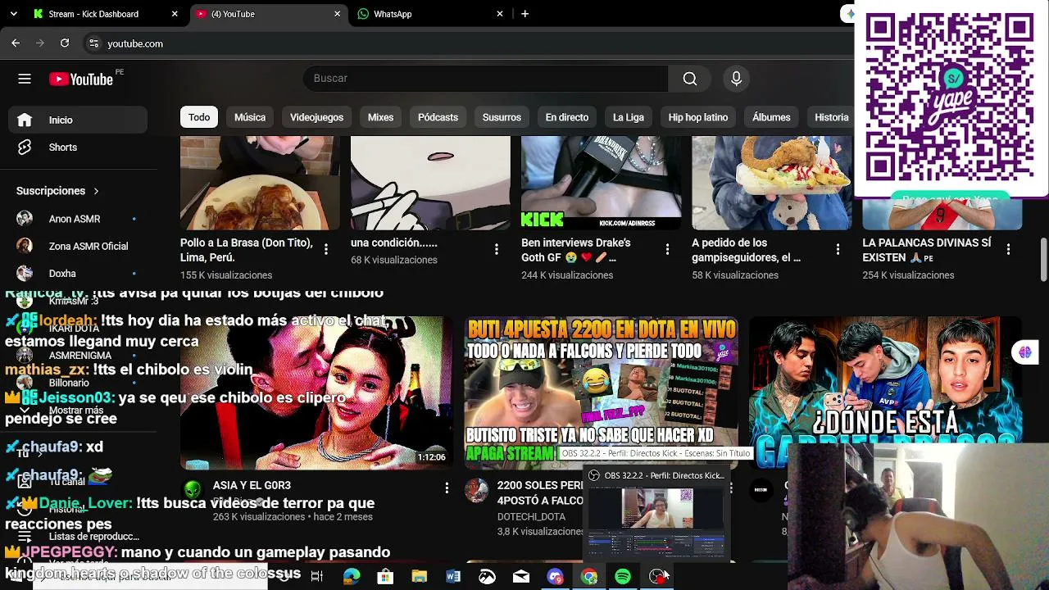1049x590 pixels.
Task: Open the Inicio home item in the sidebar
Action: point(79,120)
